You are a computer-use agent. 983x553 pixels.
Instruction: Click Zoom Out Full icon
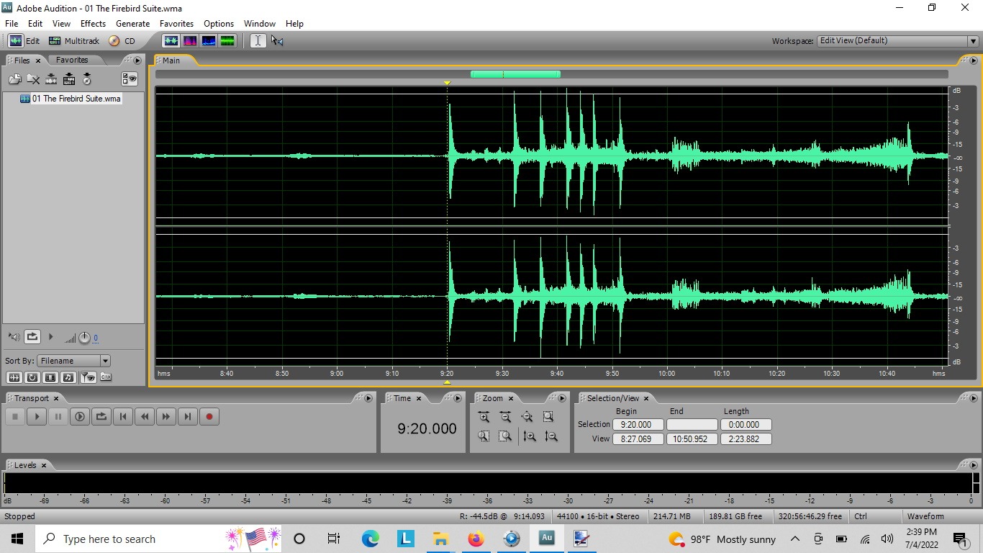(527, 417)
